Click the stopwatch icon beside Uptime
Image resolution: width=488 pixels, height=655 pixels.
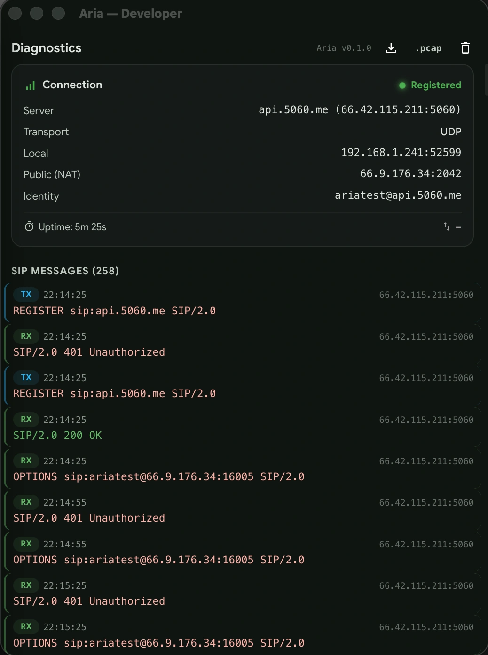[x=29, y=227]
